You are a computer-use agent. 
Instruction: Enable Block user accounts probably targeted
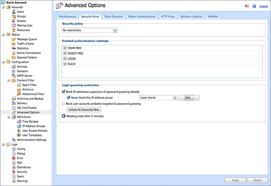point(64,104)
